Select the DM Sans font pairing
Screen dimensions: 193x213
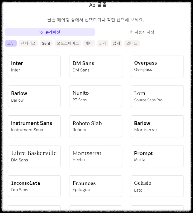(96, 66)
